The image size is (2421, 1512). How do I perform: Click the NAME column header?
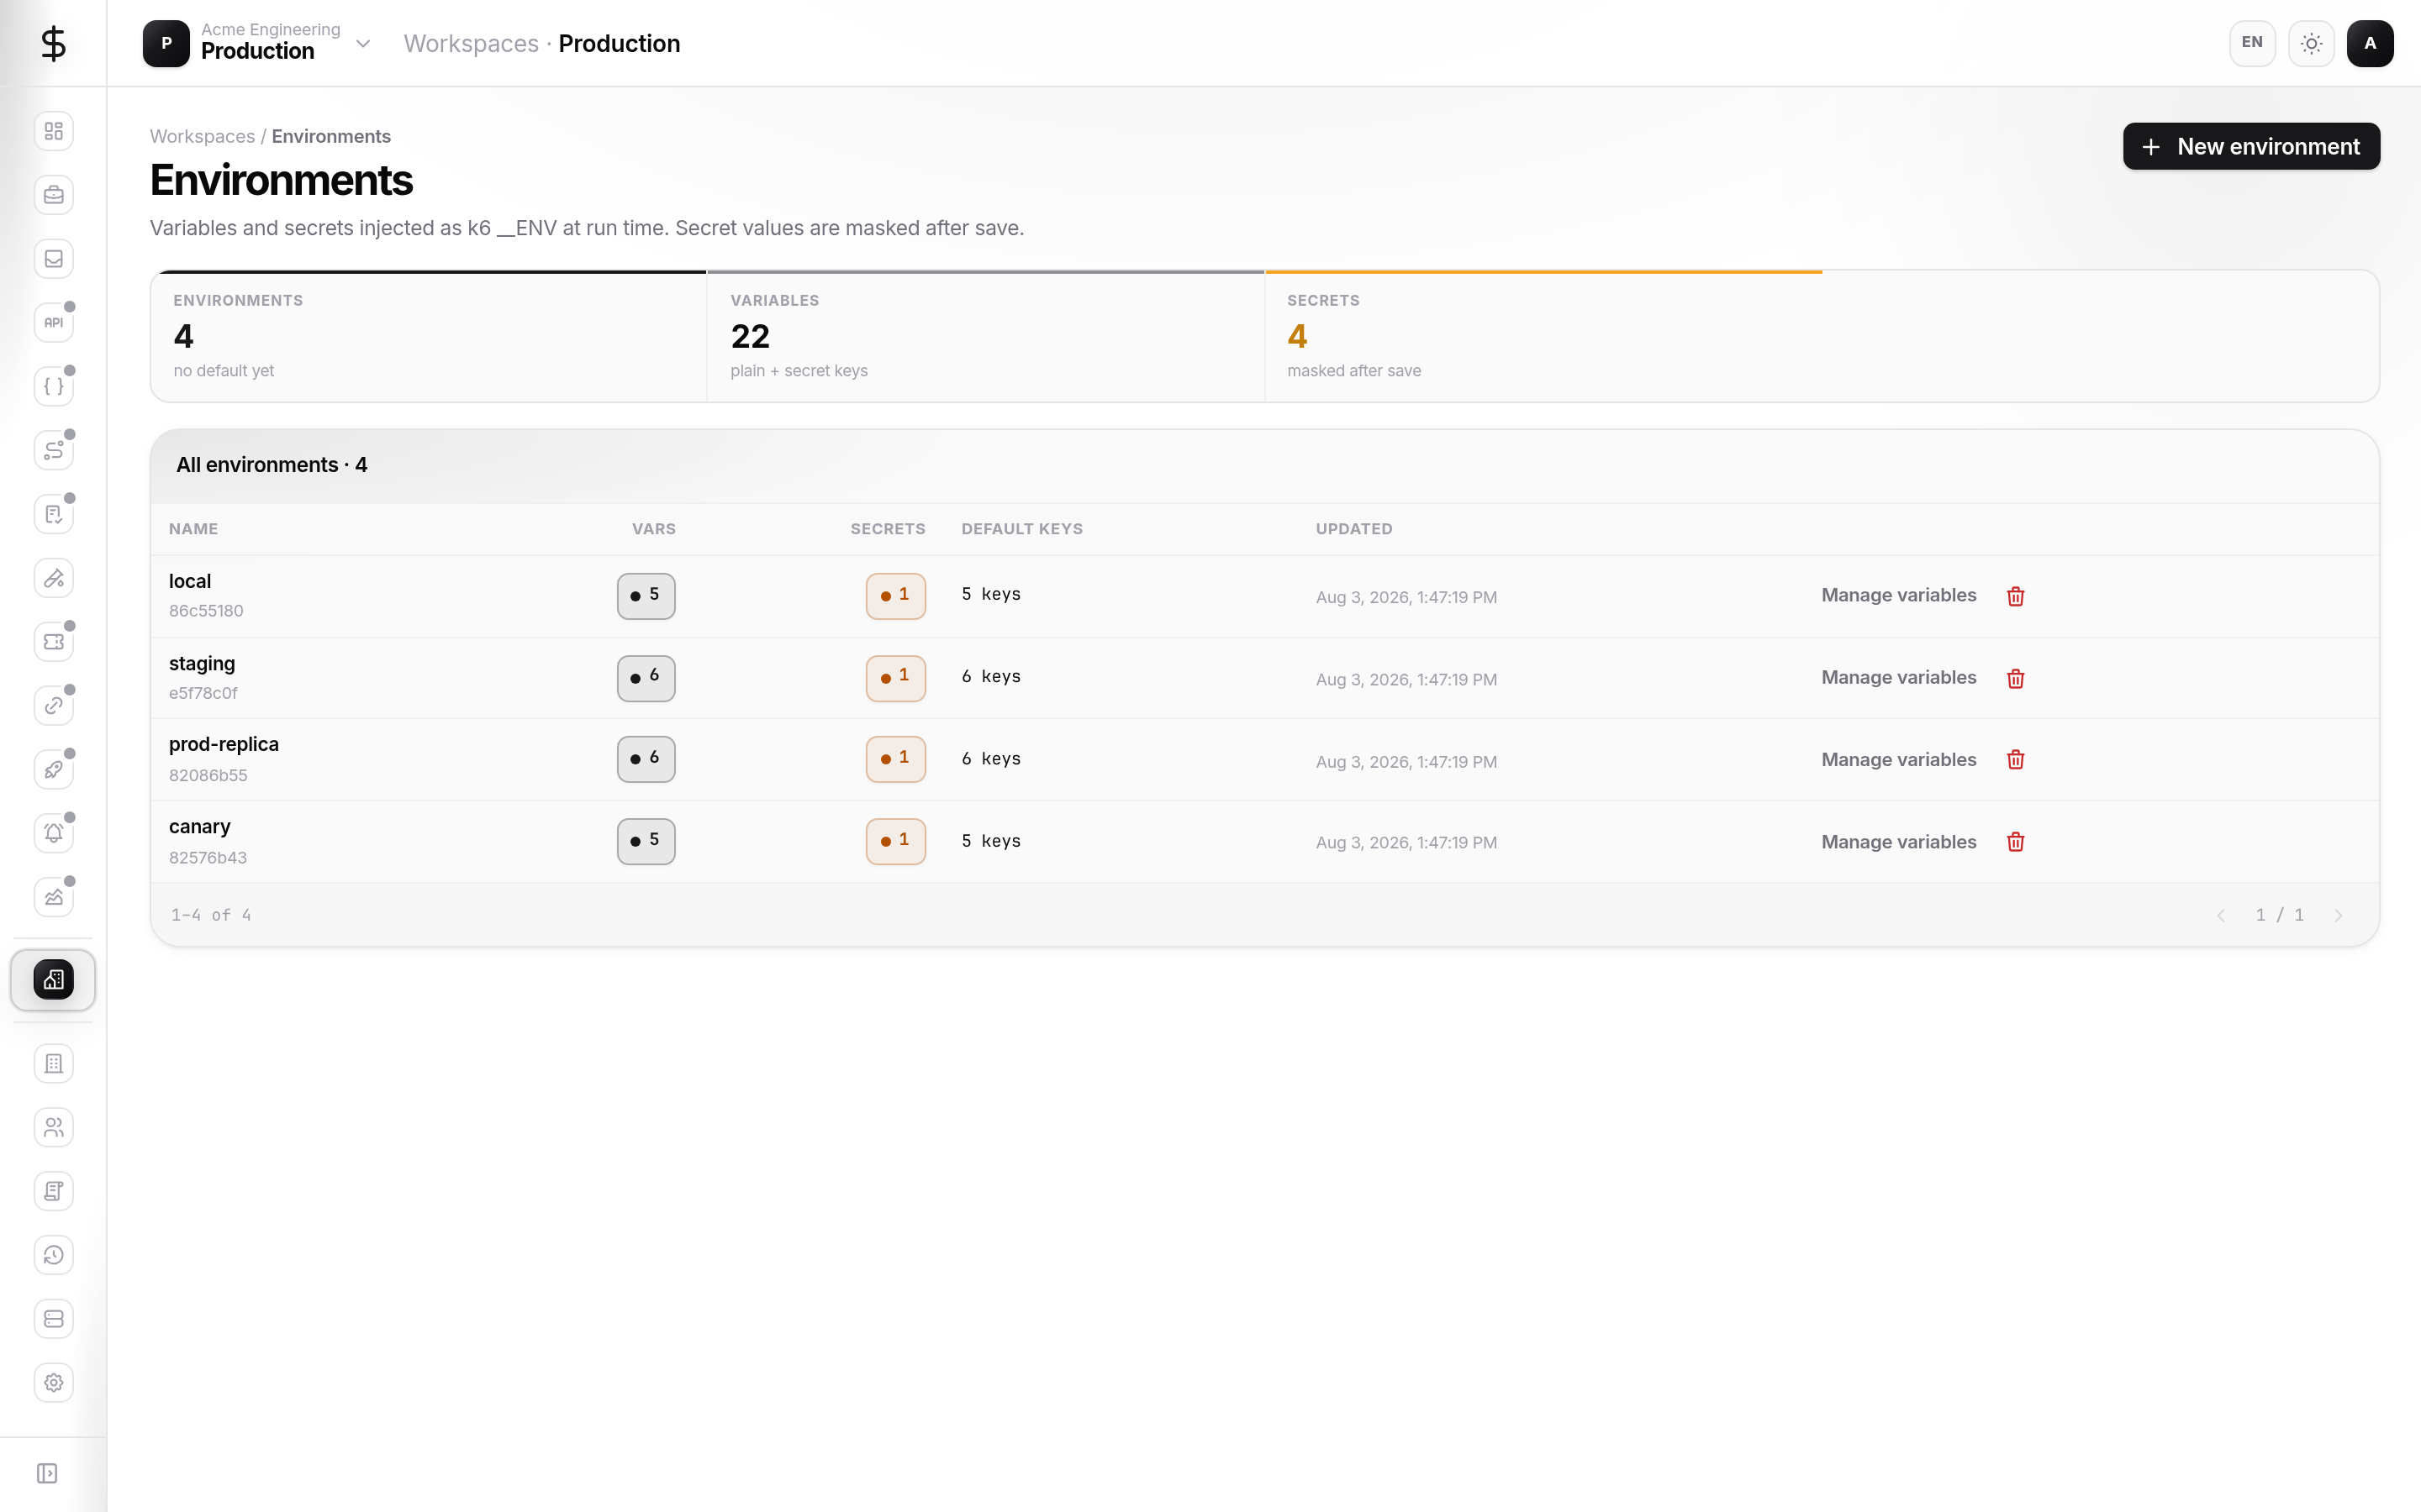pos(193,529)
